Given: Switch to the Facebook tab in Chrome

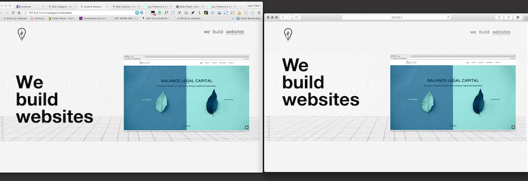Looking at the screenshot, I should pos(29,6).
